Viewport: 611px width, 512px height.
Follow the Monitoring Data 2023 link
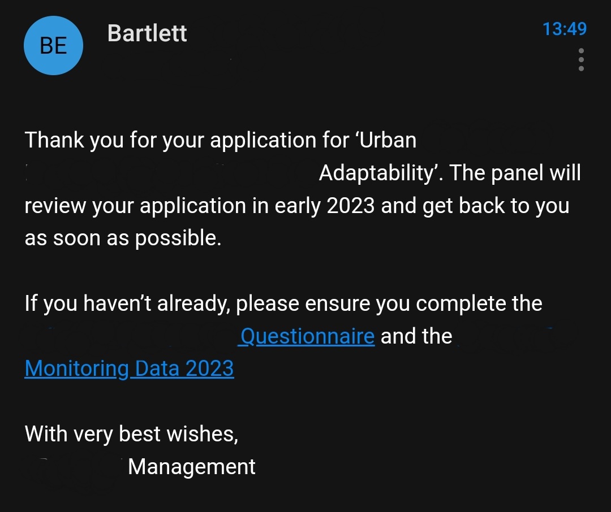click(129, 368)
